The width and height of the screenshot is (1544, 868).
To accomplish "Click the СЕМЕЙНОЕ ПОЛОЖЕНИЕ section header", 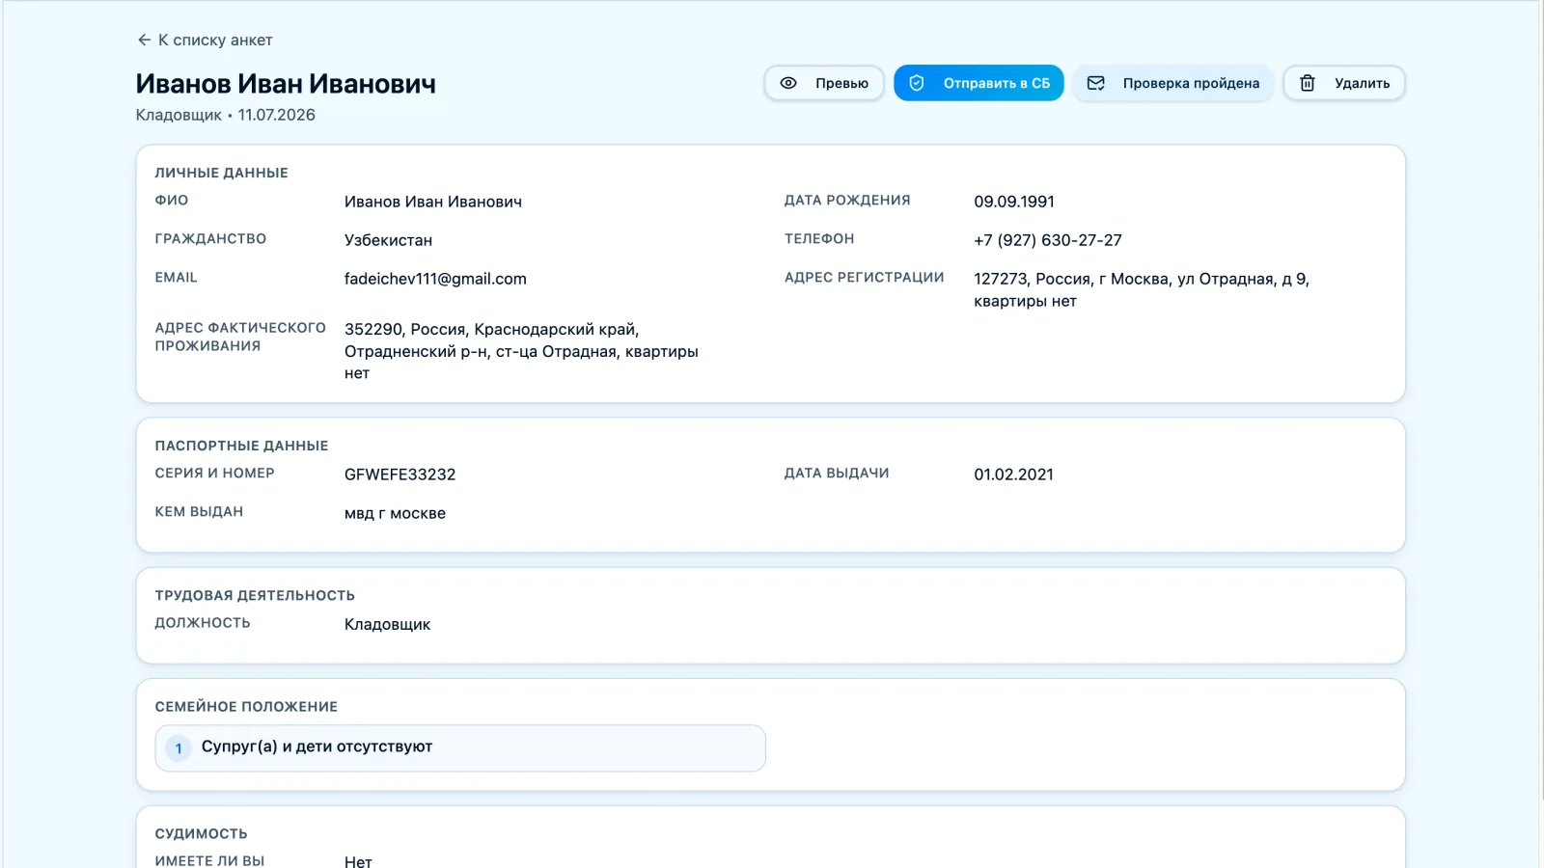I will pos(246,707).
